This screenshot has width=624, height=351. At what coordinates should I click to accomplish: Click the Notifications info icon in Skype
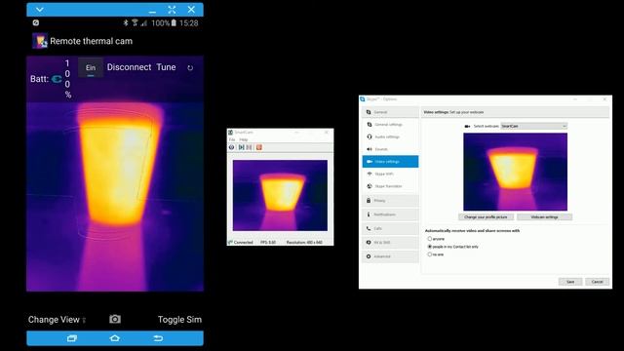(369, 214)
